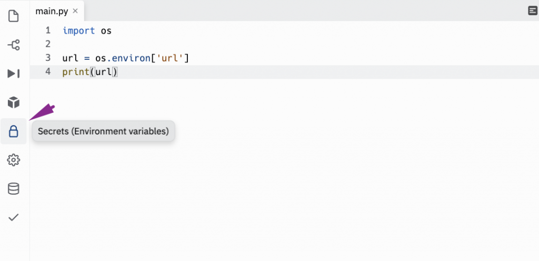The width and height of the screenshot is (539, 261).
Task: Click line number 2 in the gutter
Action: click(48, 44)
